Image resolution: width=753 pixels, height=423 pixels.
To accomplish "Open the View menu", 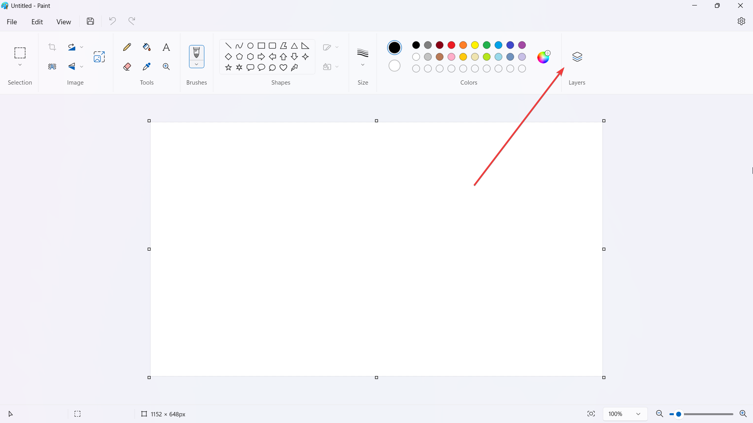I will tap(63, 21).
